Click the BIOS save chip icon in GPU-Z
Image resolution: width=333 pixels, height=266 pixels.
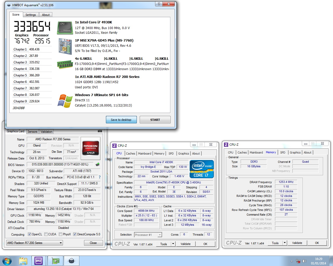pyautogui.click(x=98, y=164)
